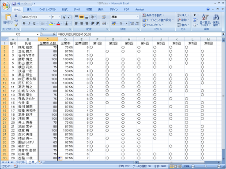Click zoom in plus button

point(219,166)
